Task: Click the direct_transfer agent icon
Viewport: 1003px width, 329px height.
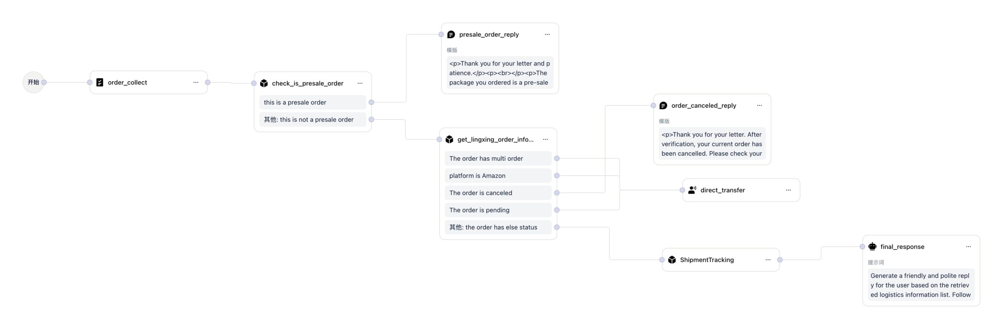Action: [692, 190]
